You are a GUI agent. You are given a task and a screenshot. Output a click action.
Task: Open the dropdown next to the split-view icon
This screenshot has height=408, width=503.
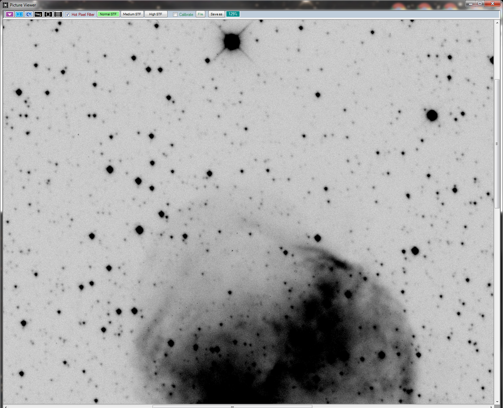(x=9, y=14)
